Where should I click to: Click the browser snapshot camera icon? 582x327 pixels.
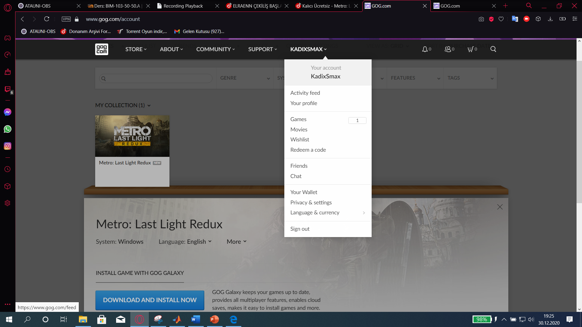[481, 19]
